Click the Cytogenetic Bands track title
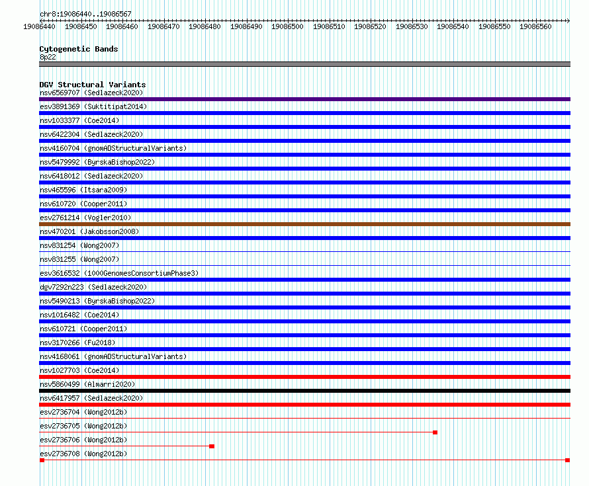Image resolution: width=589 pixels, height=486 pixels. (79, 49)
